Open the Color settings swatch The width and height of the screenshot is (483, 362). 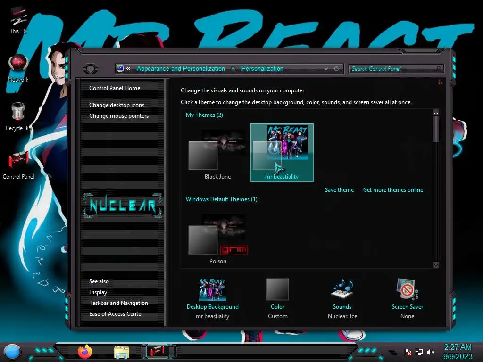click(277, 289)
